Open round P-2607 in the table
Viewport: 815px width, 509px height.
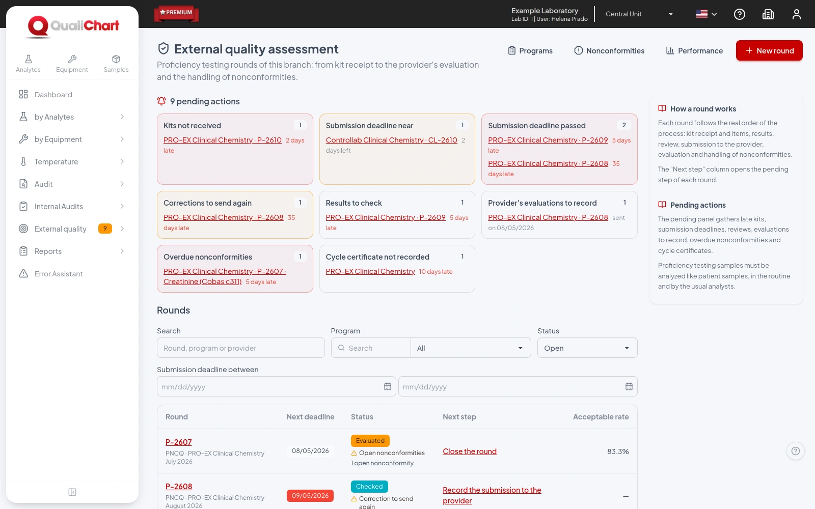179,442
